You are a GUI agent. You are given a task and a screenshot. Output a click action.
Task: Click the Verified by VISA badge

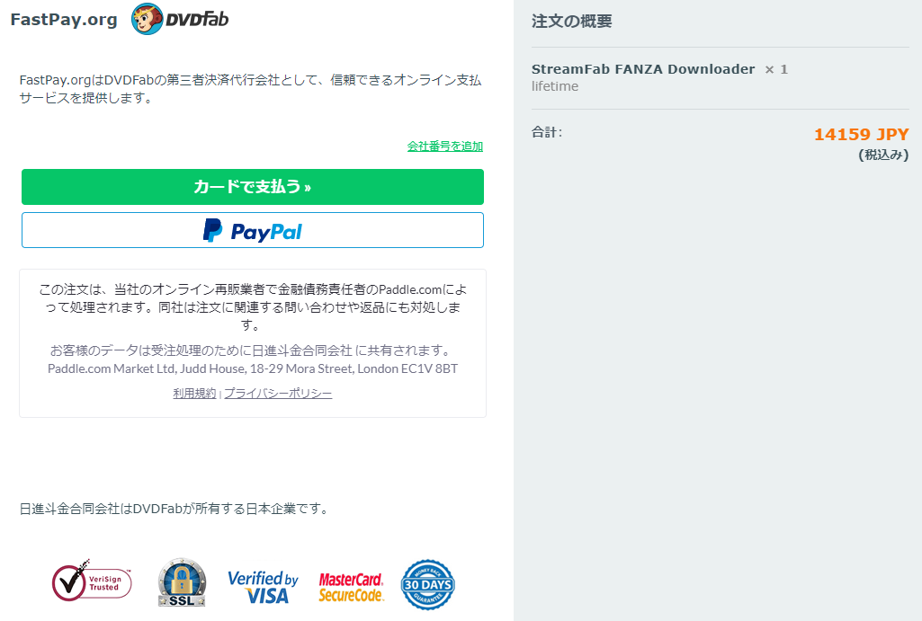point(263,587)
